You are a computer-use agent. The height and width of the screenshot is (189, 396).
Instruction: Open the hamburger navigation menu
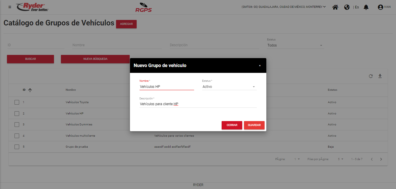point(10,7)
